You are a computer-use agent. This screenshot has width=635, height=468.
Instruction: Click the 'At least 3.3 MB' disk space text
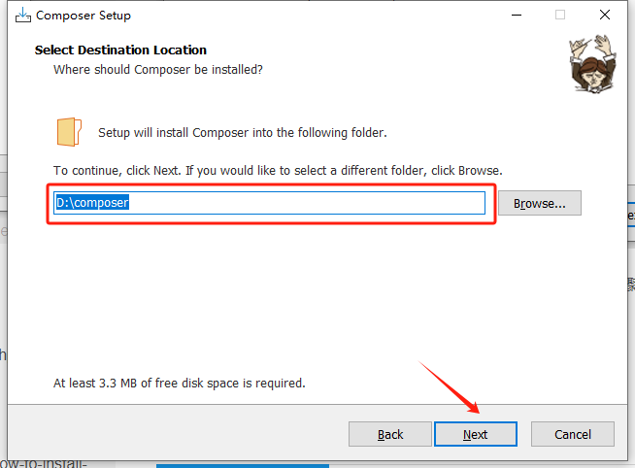[x=180, y=383]
